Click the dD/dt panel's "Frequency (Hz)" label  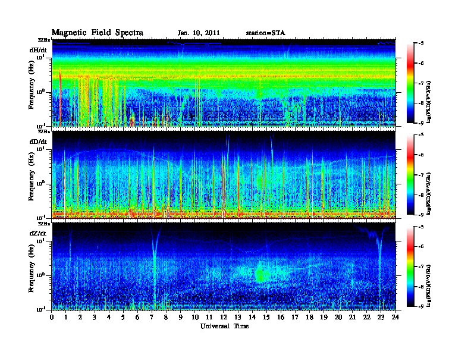pos(32,177)
